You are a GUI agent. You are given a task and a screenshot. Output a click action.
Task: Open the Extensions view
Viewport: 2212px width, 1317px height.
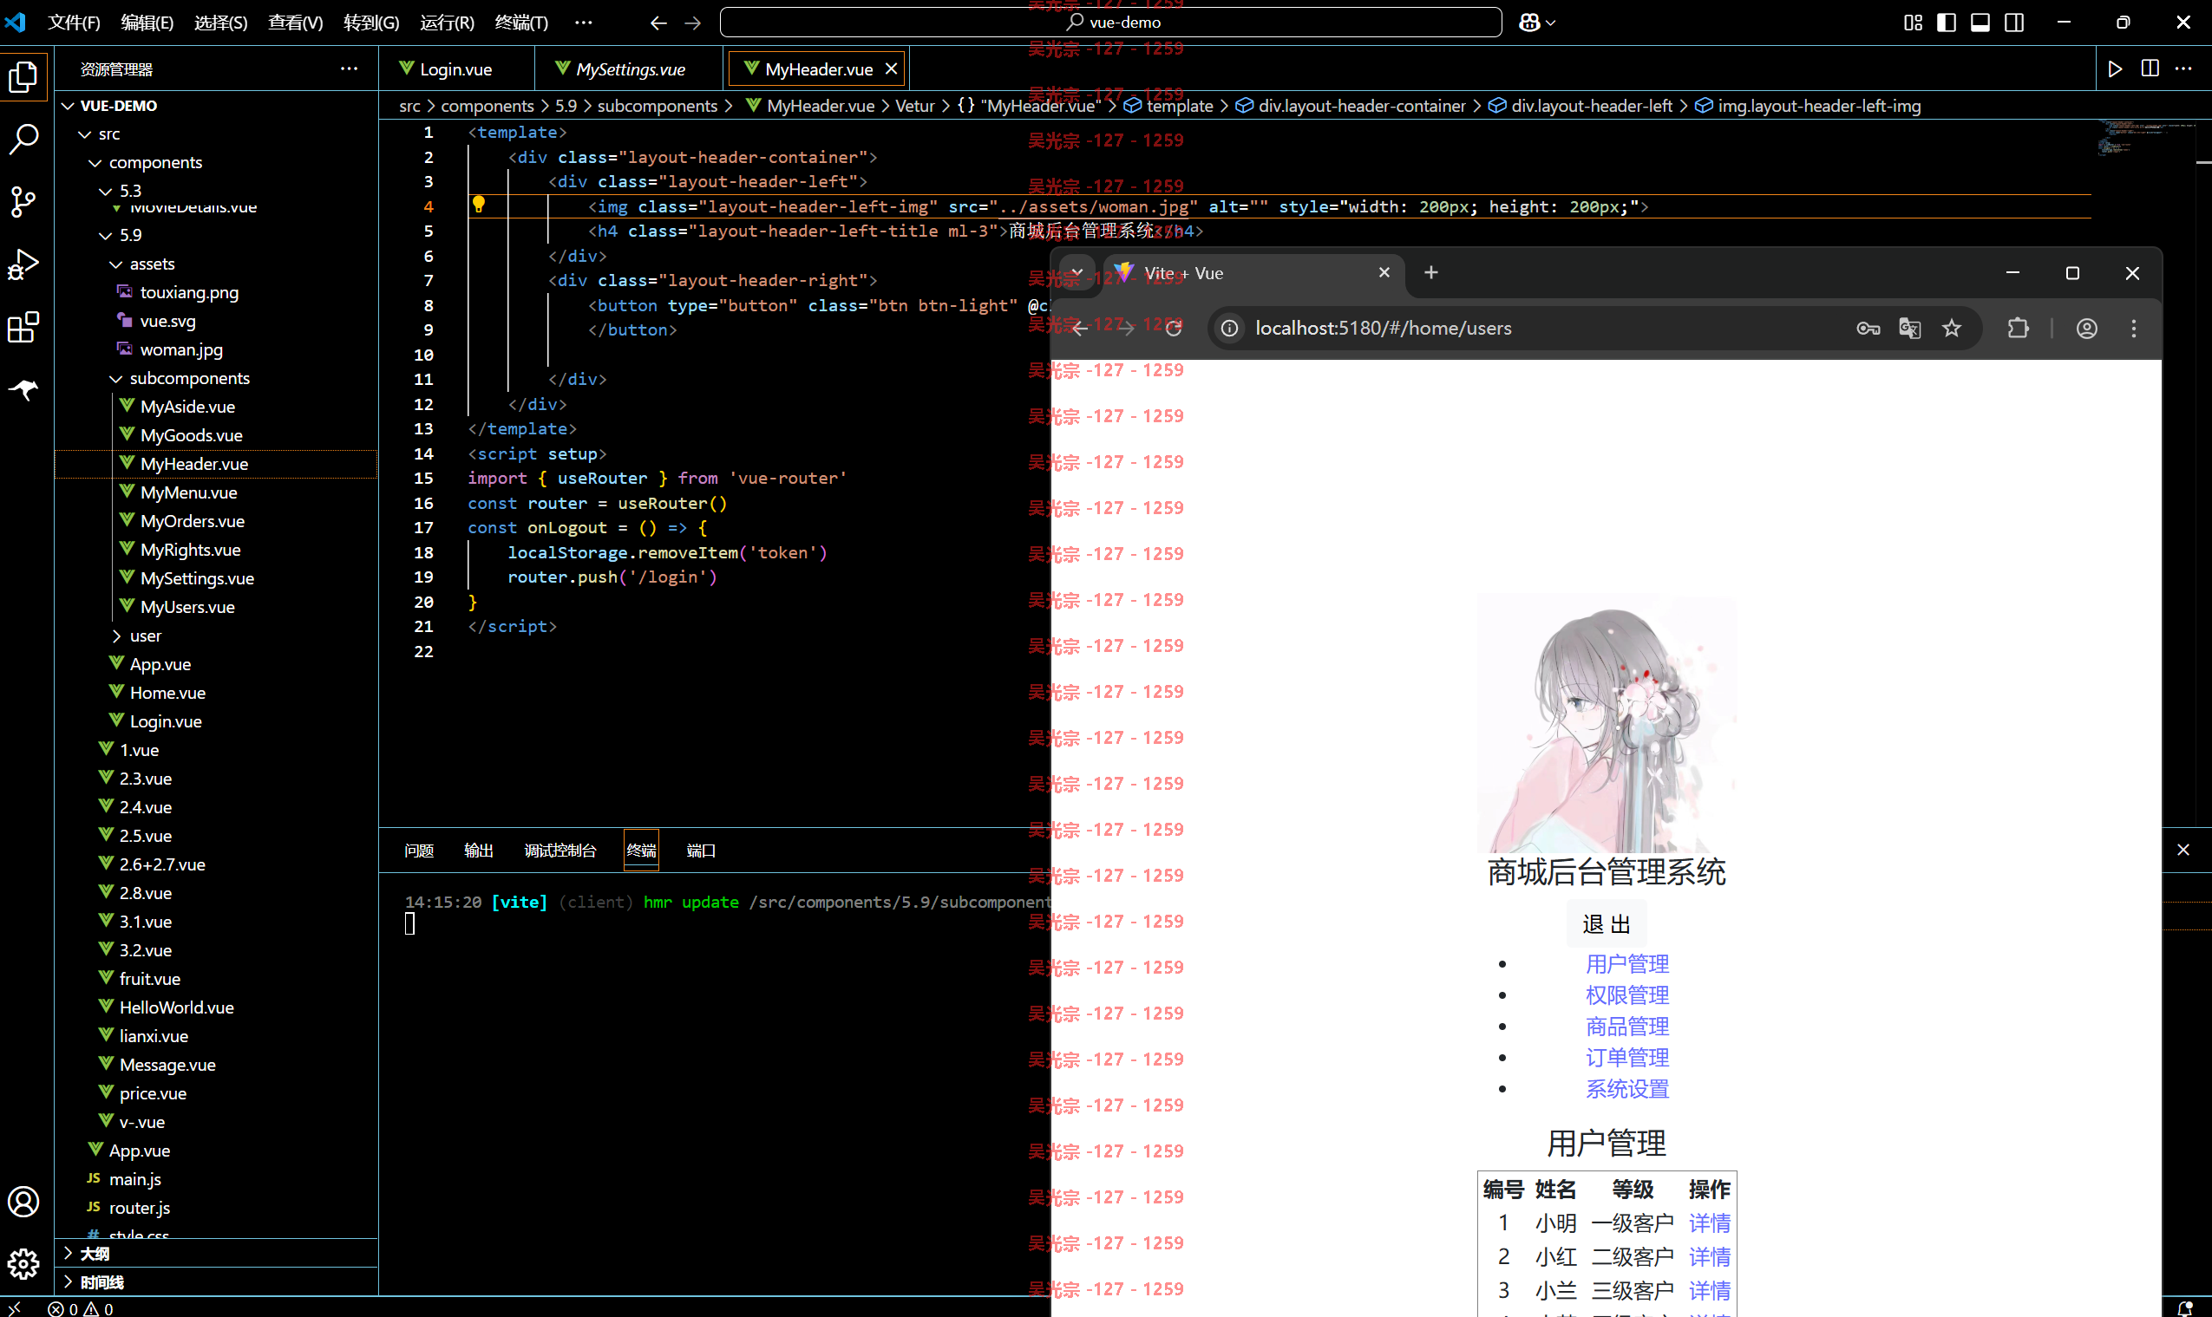24,327
